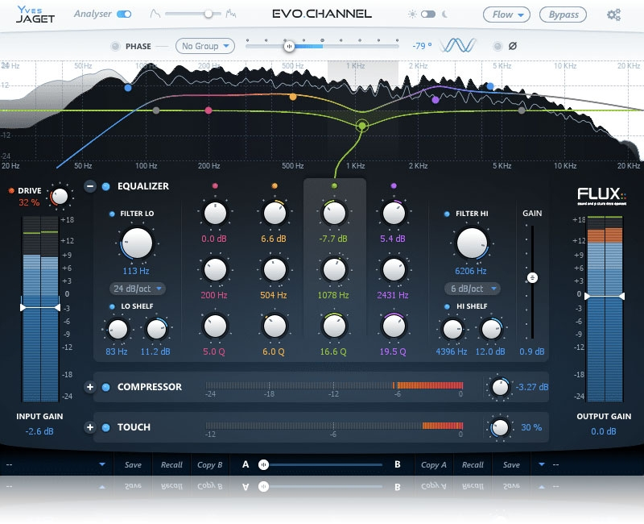Expand the Compressor section

pyautogui.click(x=90, y=387)
